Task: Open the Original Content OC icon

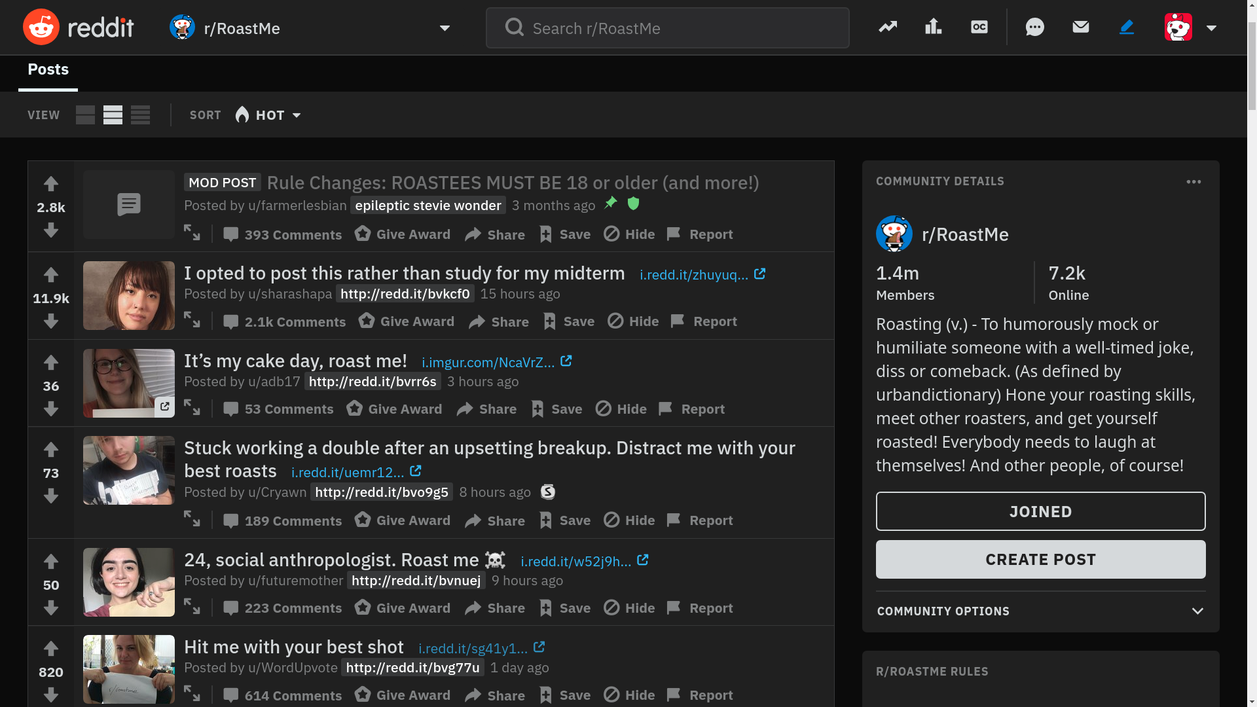Action: (x=979, y=27)
